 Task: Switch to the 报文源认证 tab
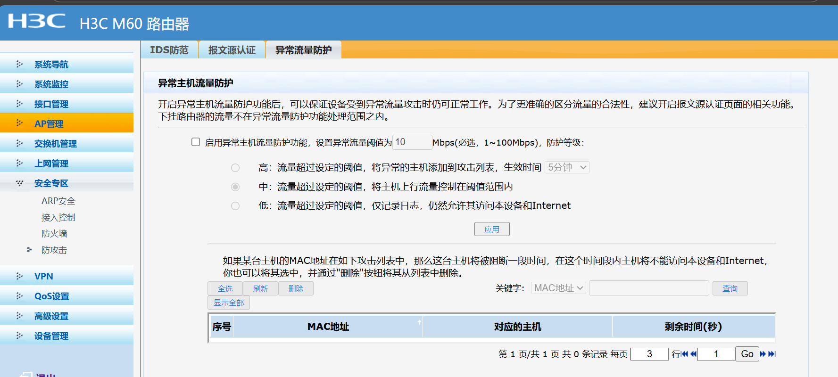pyautogui.click(x=232, y=50)
